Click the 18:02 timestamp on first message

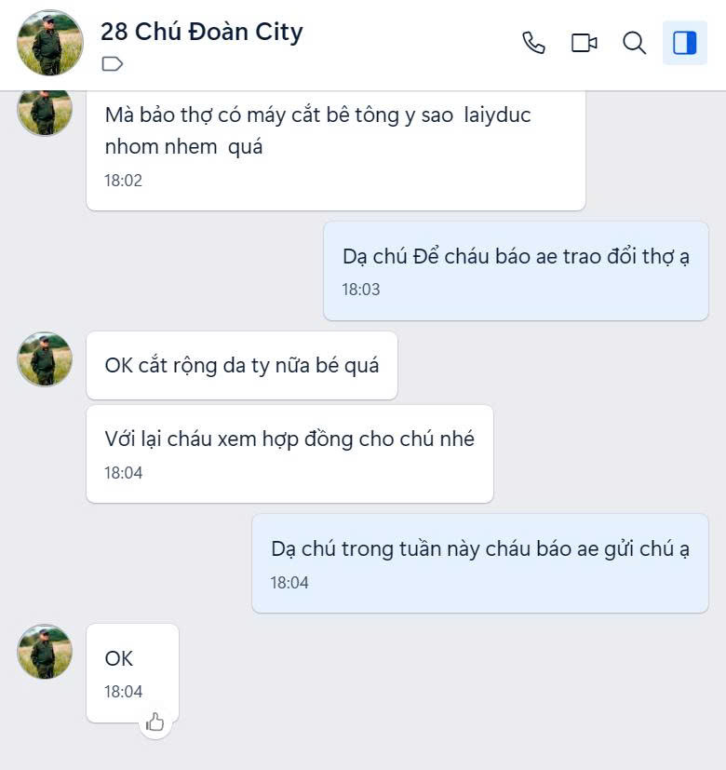pyautogui.click(x=123, y=181)
